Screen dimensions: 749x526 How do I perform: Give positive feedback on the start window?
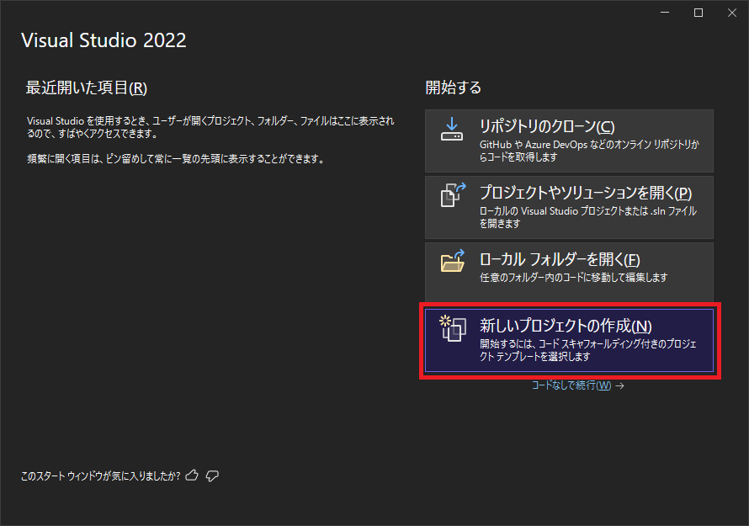[192, 476]
